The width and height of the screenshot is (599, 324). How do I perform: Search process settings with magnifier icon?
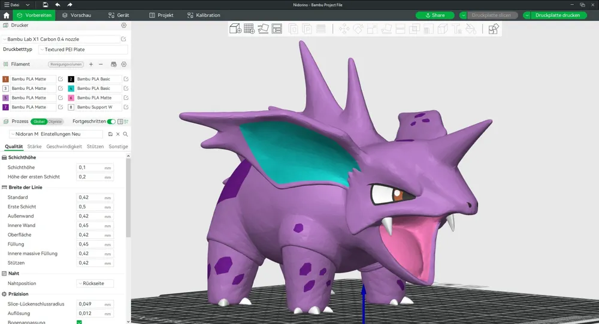125,134
